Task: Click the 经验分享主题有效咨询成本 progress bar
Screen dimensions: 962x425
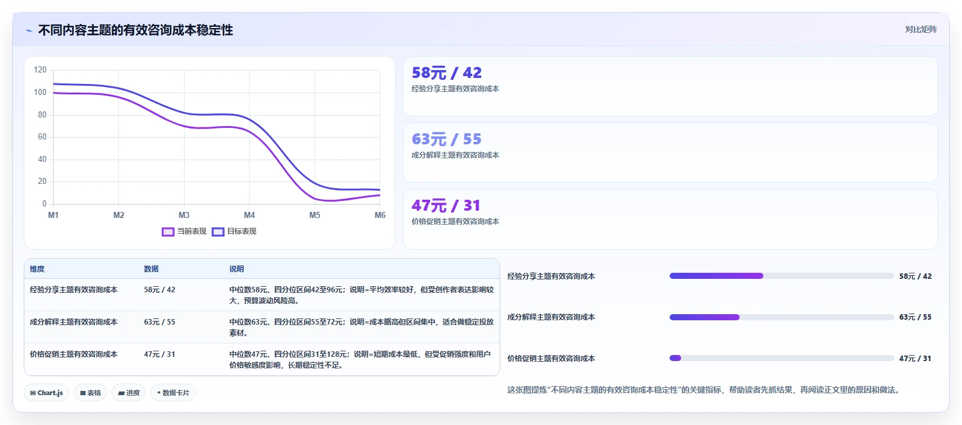Action: point(782,276)
